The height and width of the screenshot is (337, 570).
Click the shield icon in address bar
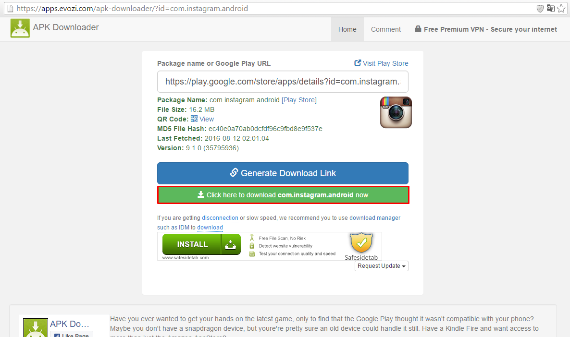tap(540, 8)
